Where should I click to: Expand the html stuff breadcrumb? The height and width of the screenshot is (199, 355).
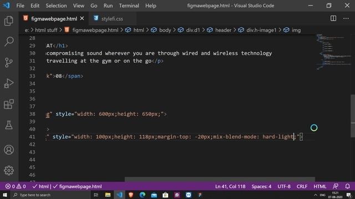46,30
